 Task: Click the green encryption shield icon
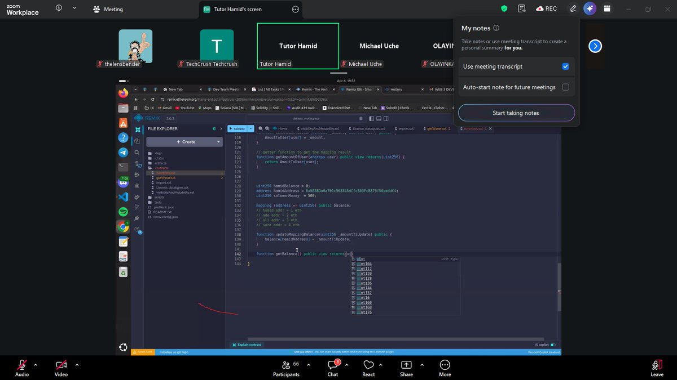click(x=504, y=9)
